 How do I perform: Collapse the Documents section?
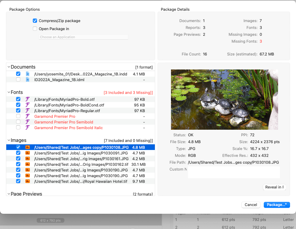pyautogui.click(x=9, y=67)
